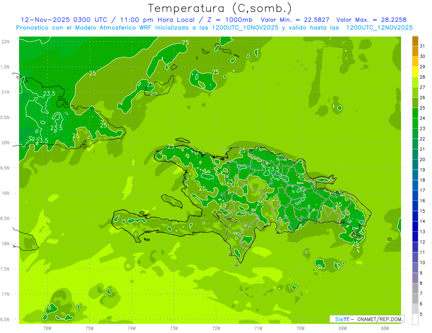
Task: Select the "Valor Max. = 28.2258" text
Action: click(x=372, y=20)
